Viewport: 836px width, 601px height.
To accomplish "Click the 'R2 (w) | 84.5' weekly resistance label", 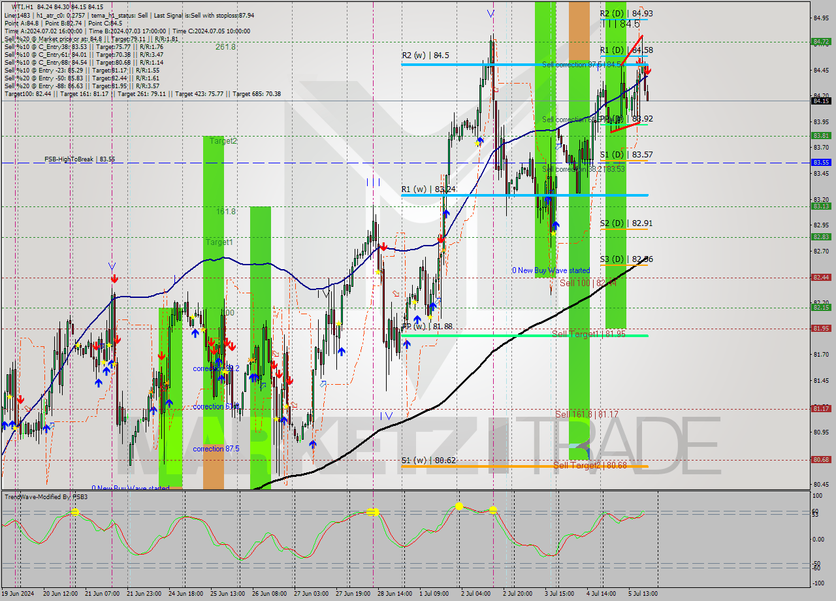I will 425,56.
